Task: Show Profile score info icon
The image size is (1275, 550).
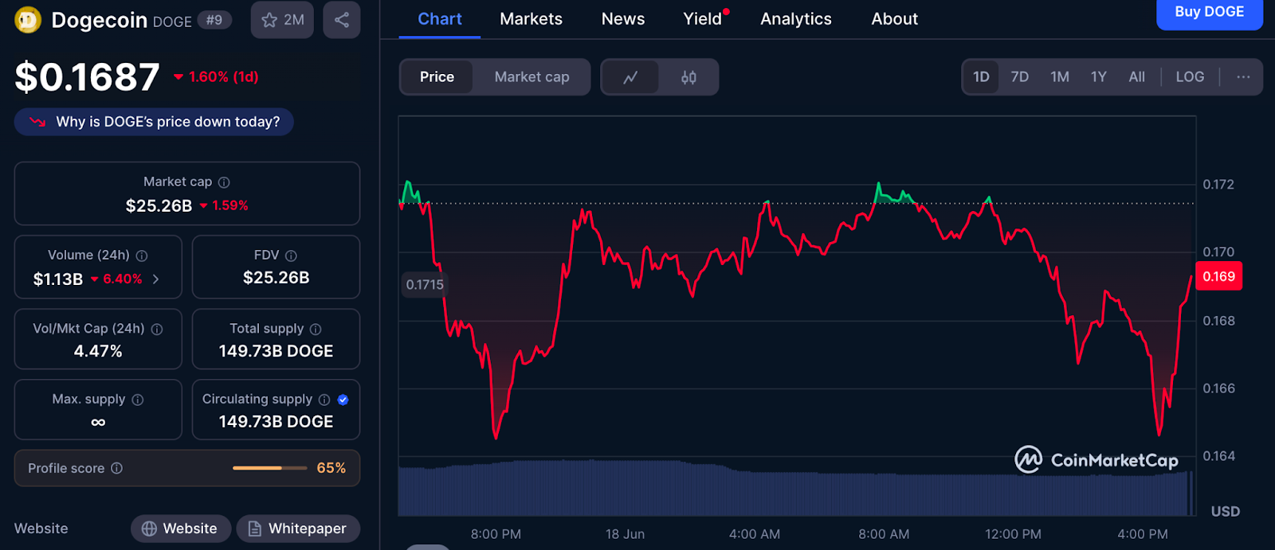Action: [117, 468]
